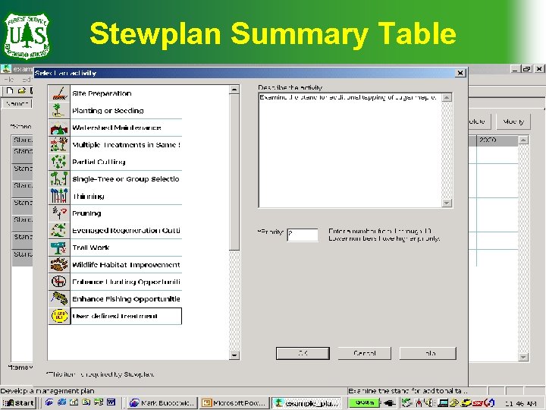Click the Modify button in the background window
Viewport: 546px width, 410px height.
[x=513, y=121]
